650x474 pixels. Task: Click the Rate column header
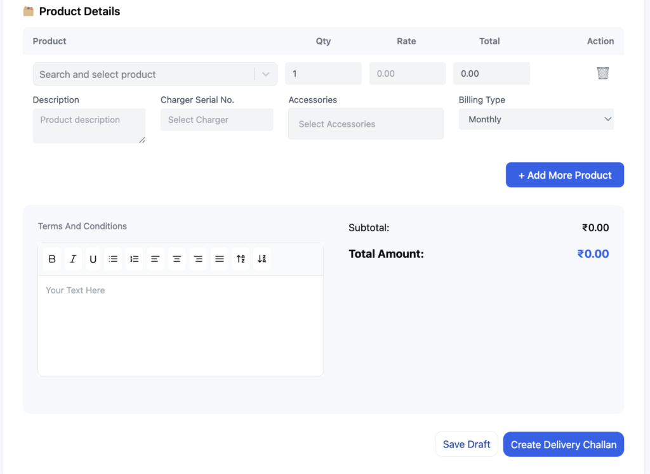tap(406, 41)
